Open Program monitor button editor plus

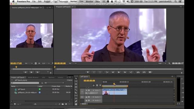182,73
